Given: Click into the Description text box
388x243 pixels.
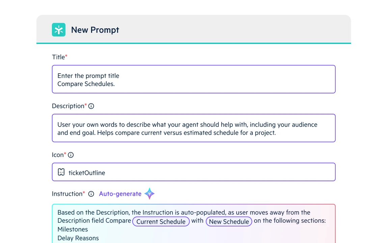Looking at the screenshot, I should (194, 128).
